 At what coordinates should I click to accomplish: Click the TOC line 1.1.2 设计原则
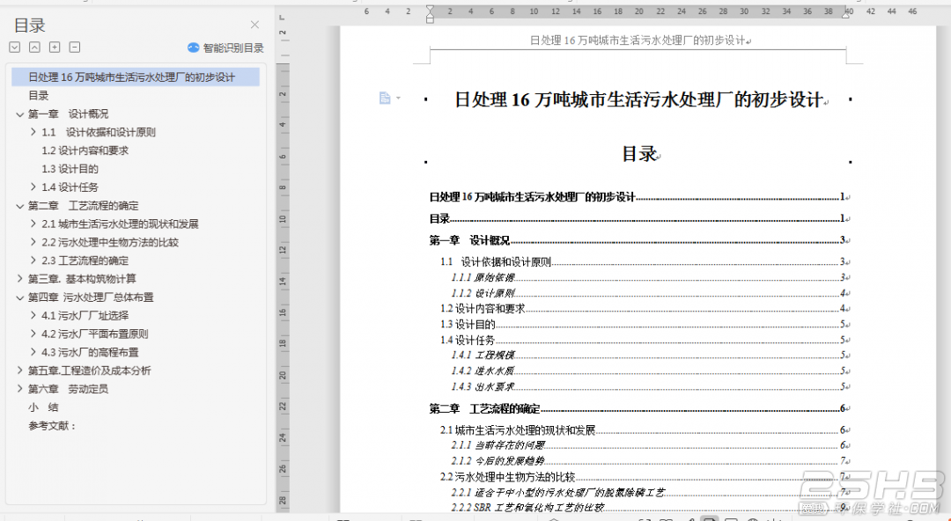648,293
